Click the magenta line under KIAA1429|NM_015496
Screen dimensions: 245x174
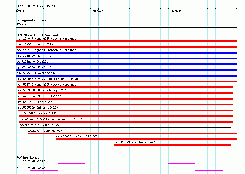[x=127, y=163]
